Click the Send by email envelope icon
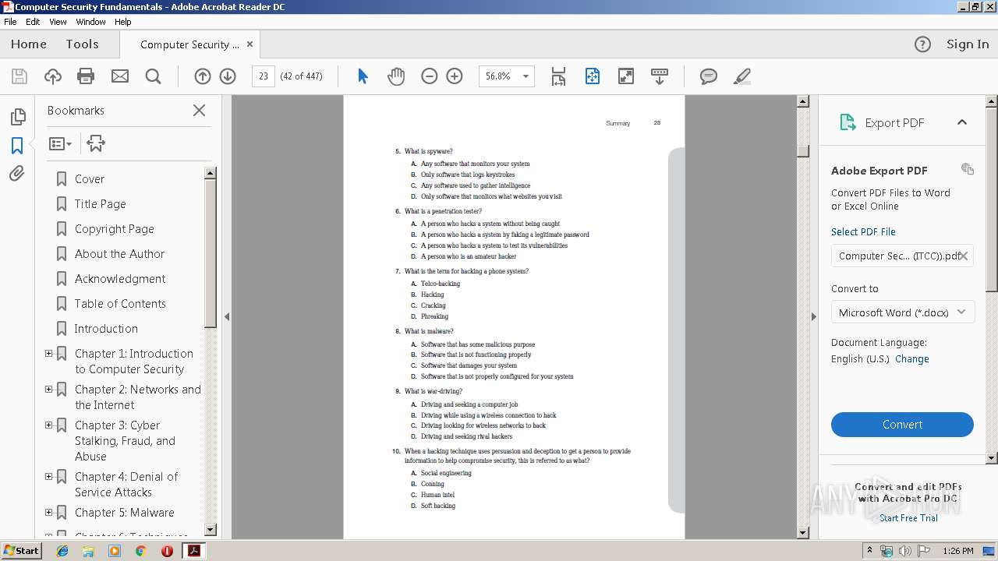Viewport: 998px width, 561px height. pos(120,76)
